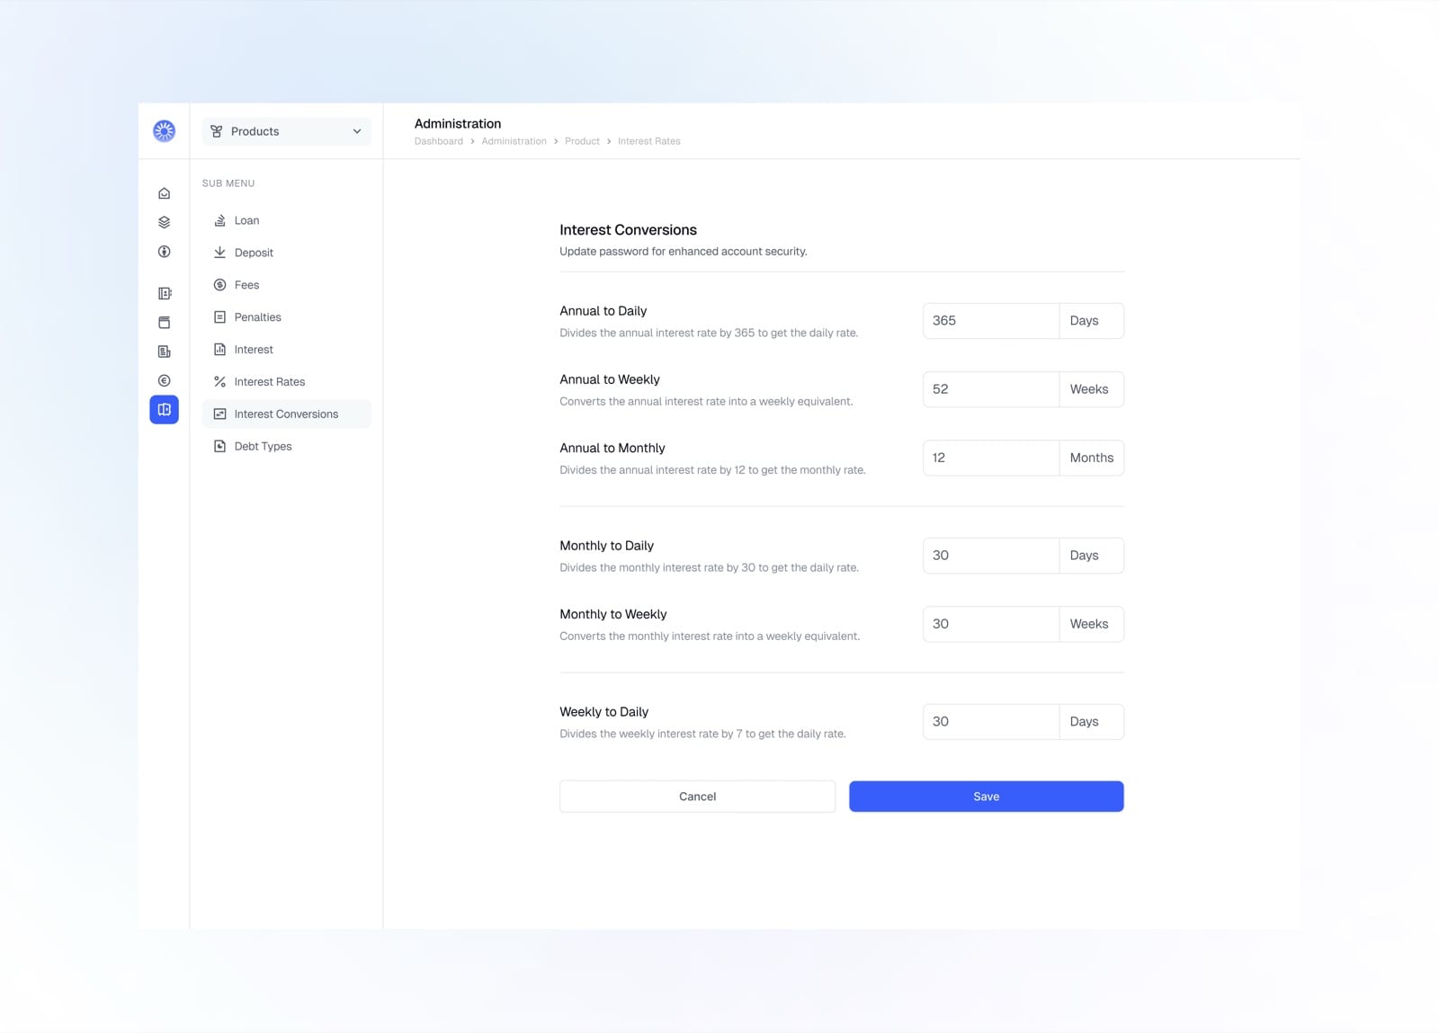The width and height of the screenshot is (1439, 1033).
Task: Select the euro currency rail icon
Action: 164,380
